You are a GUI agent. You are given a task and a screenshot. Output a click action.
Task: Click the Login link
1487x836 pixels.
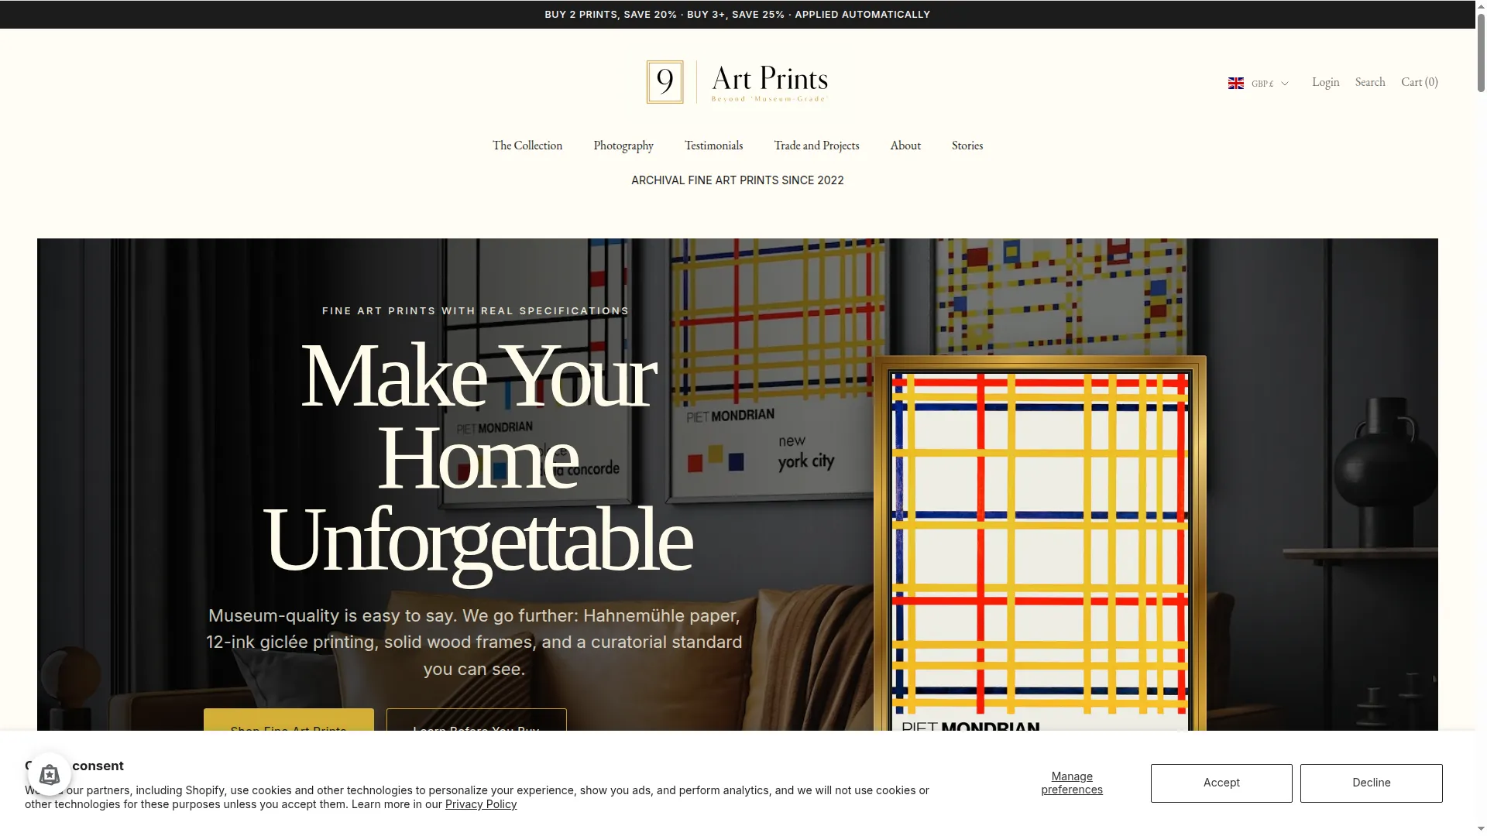[1326, 82]
